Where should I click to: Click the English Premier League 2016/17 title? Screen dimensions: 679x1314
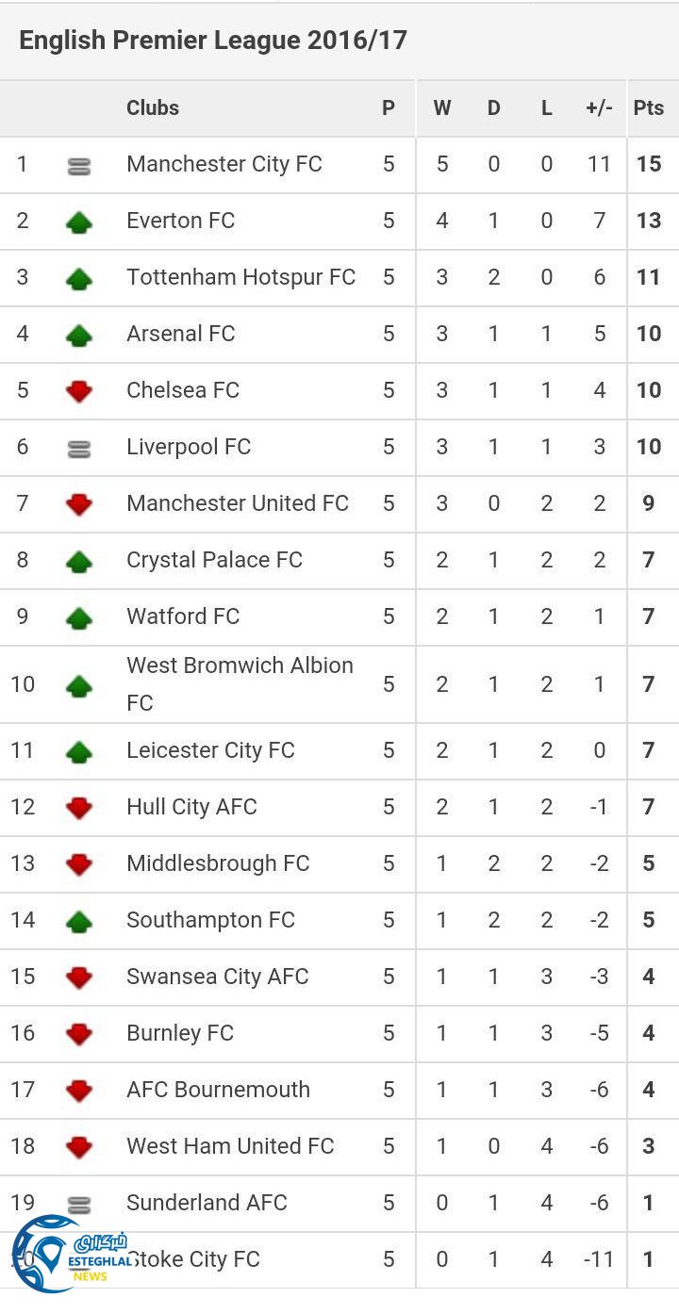(213, 41)
